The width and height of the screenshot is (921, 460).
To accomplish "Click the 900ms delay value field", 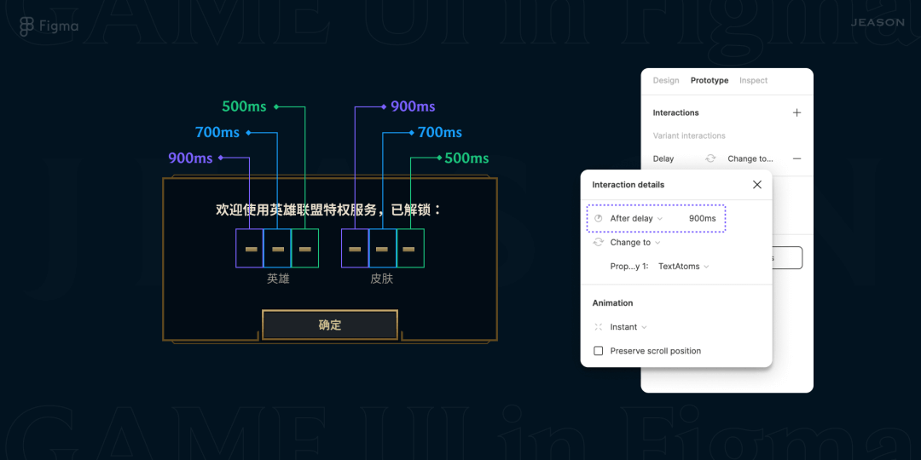I will point(703,218).
